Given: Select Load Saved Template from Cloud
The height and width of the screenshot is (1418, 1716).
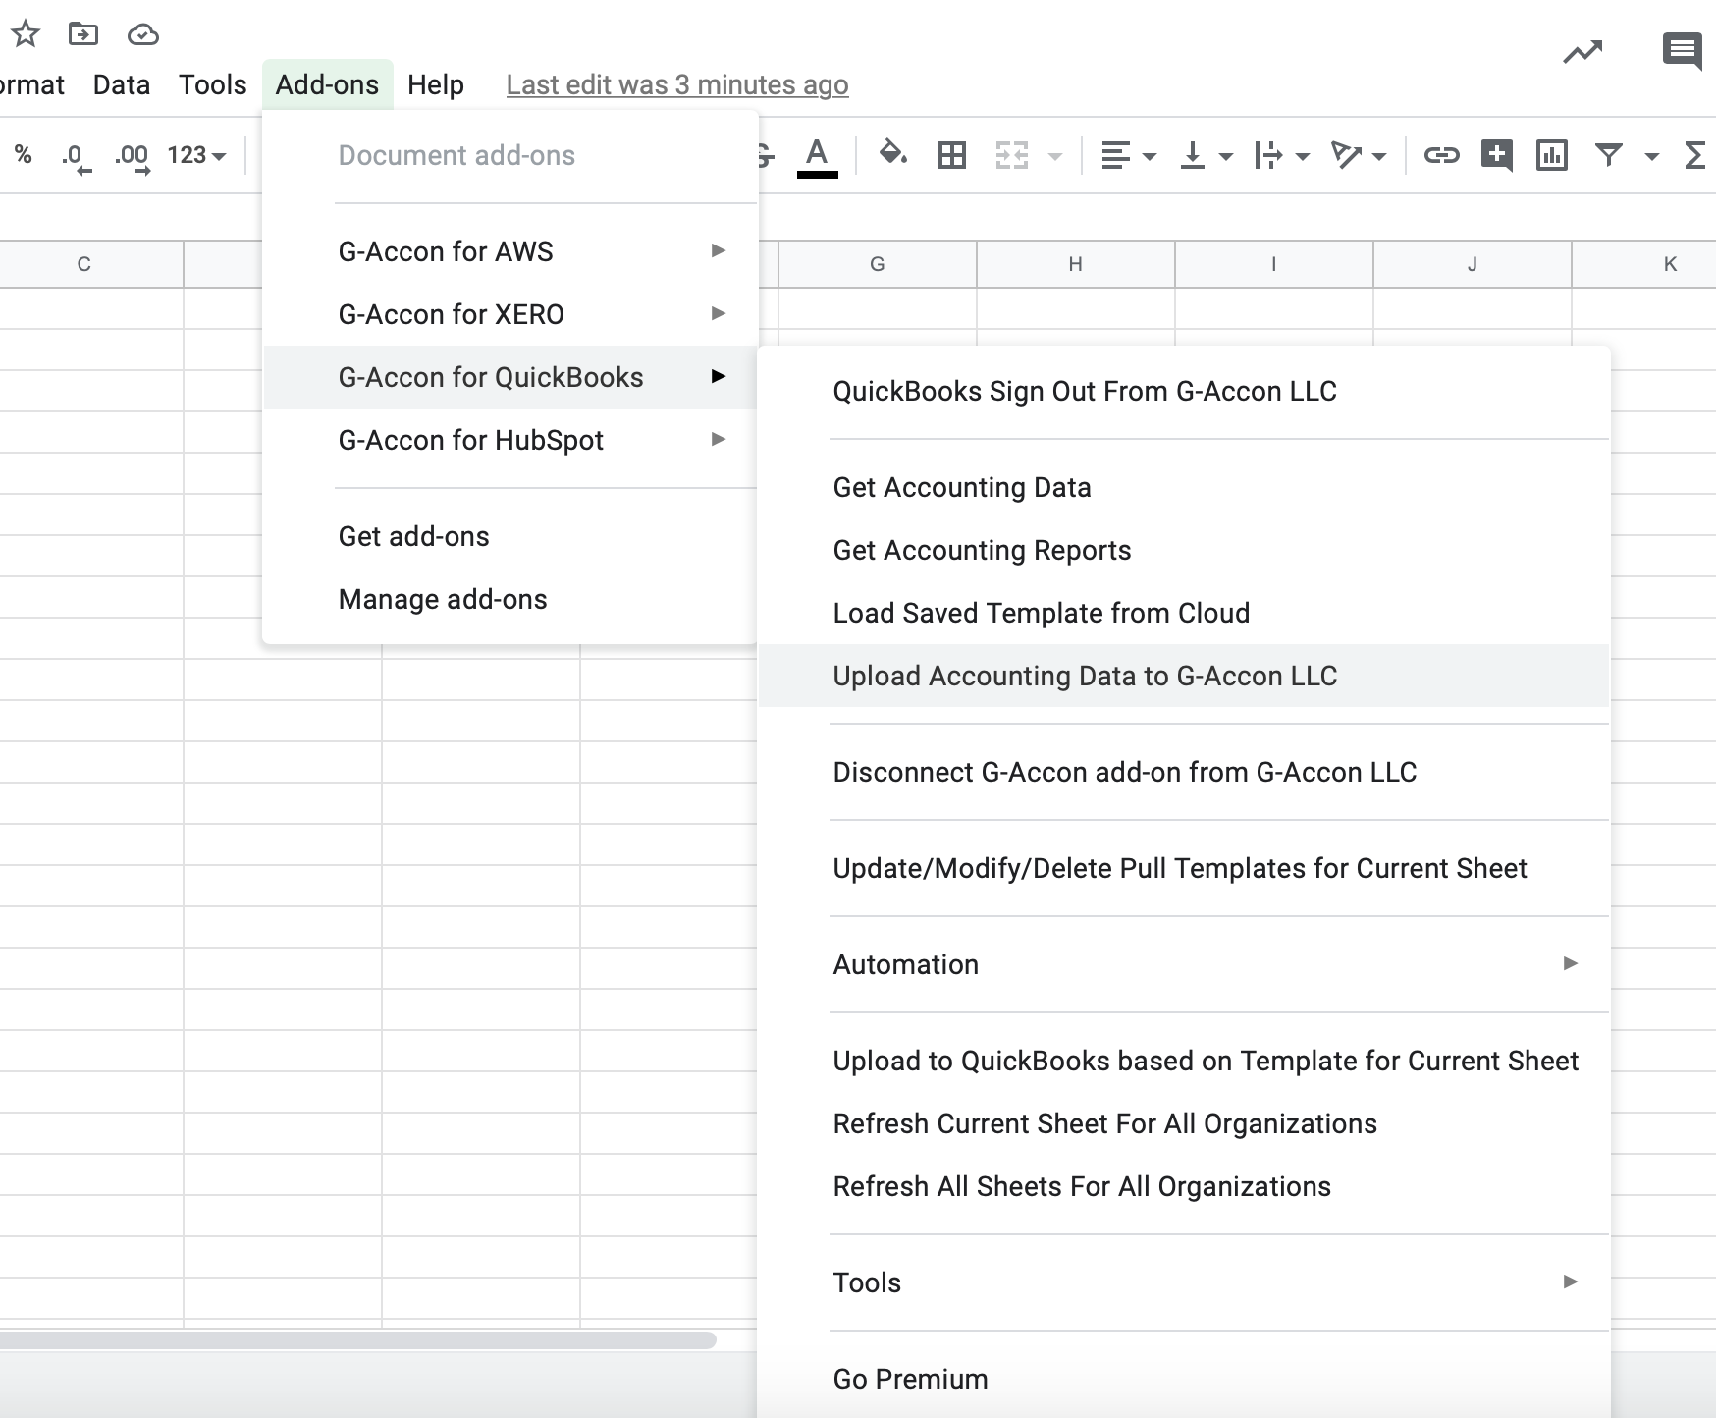Looking at the screenshot, I should tap(1184, 613).
